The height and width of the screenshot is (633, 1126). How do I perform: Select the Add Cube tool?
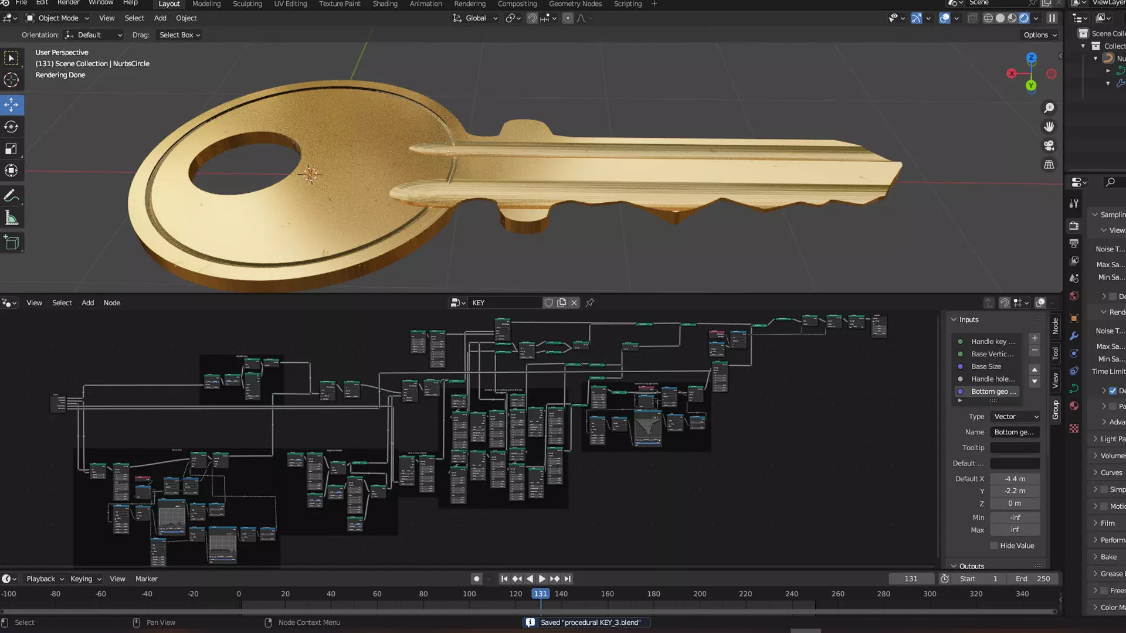[x=11, y=243]
